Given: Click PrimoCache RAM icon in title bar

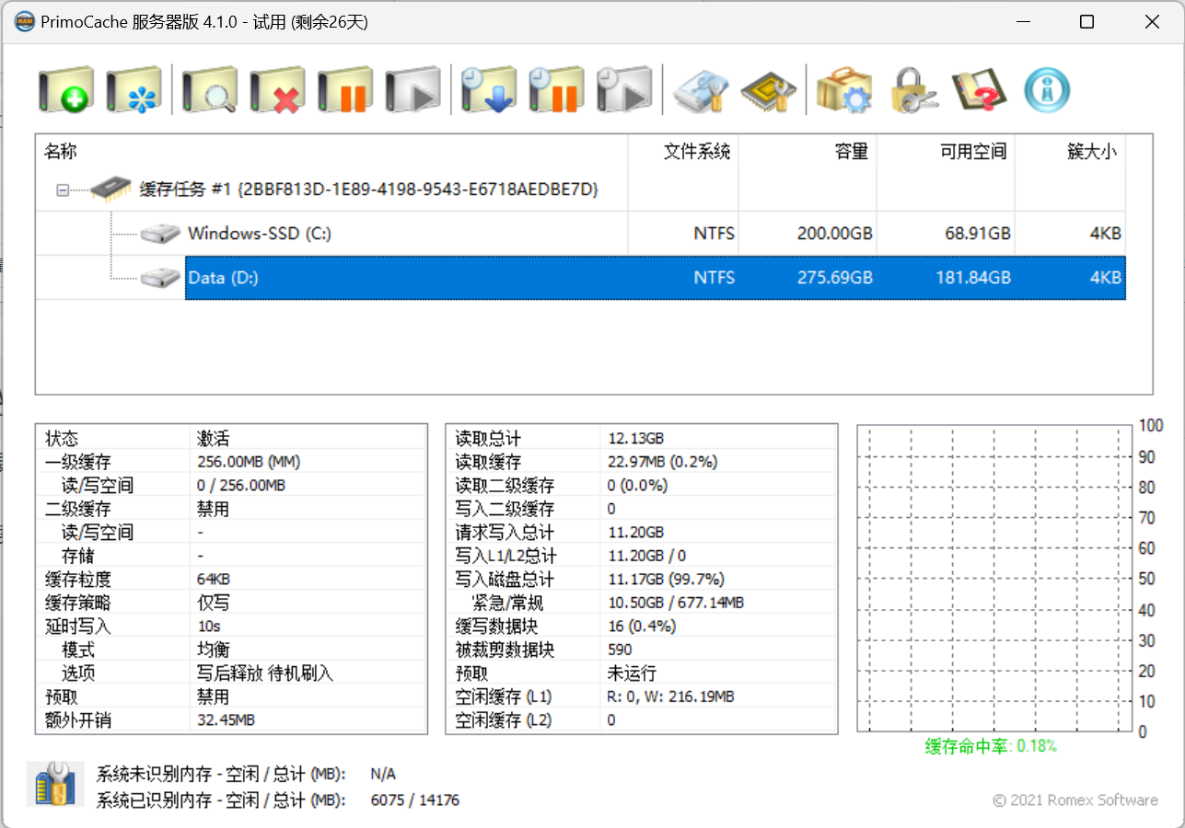Looking at the screenshot, I should [26, 22].
